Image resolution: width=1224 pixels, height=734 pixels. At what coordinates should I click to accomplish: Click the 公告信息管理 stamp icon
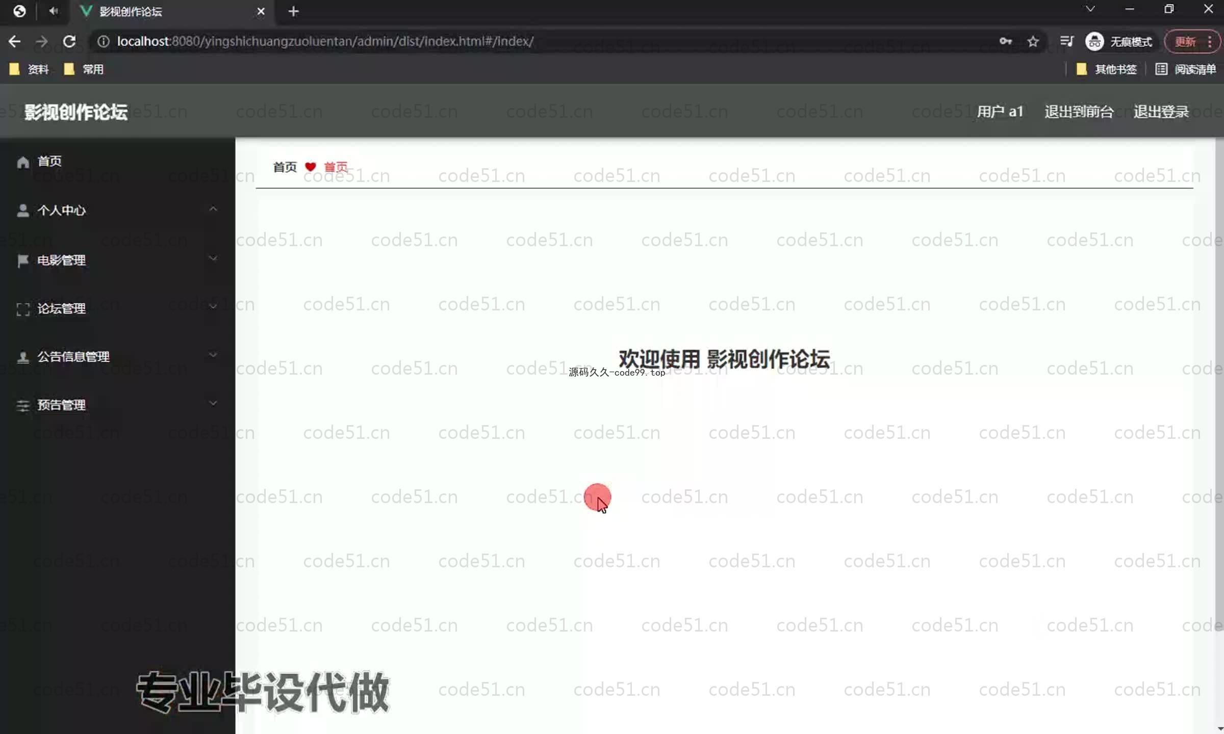(x=23, y=357)
